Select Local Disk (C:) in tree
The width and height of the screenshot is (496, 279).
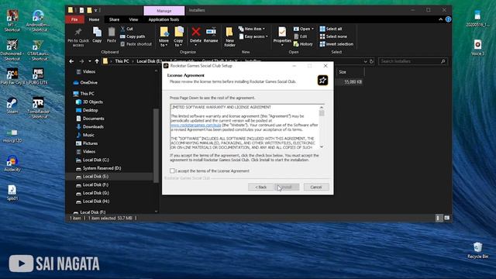95,160
